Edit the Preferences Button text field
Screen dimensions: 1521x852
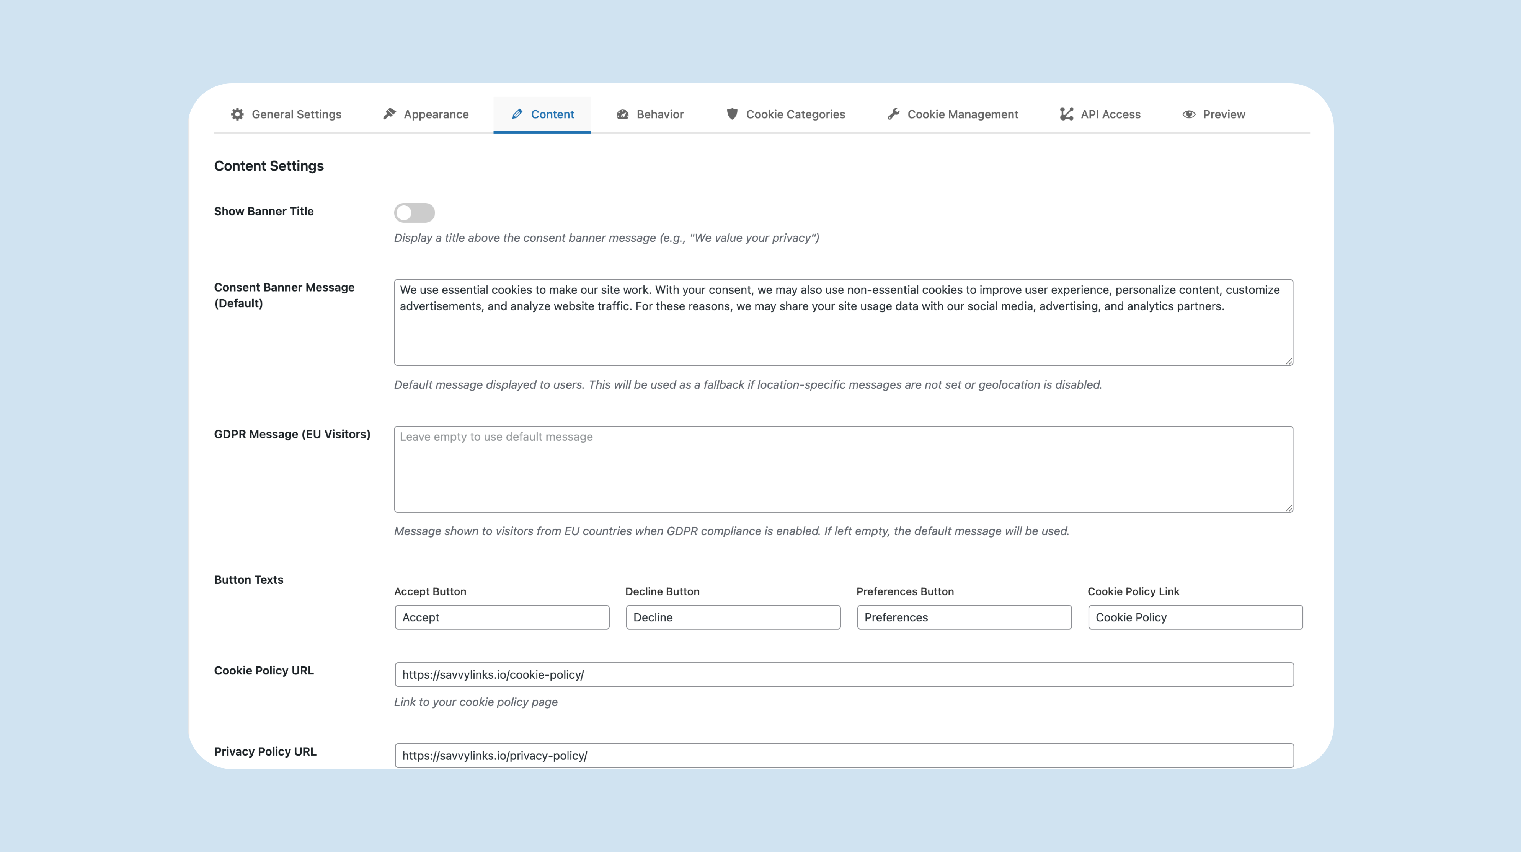964,617
